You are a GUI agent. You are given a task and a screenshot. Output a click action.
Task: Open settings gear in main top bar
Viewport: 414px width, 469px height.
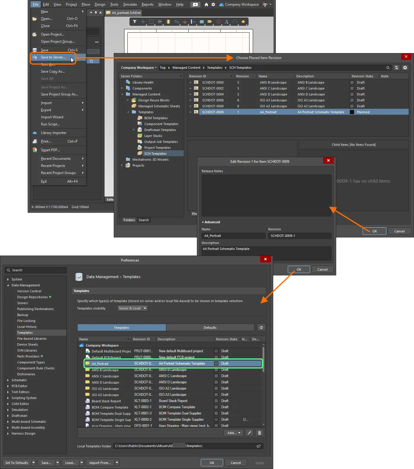[213, 4]
